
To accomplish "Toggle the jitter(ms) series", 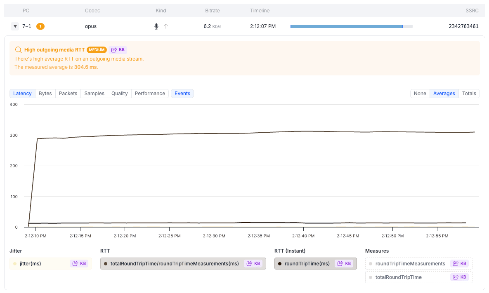I will click(x=31, y=264).
